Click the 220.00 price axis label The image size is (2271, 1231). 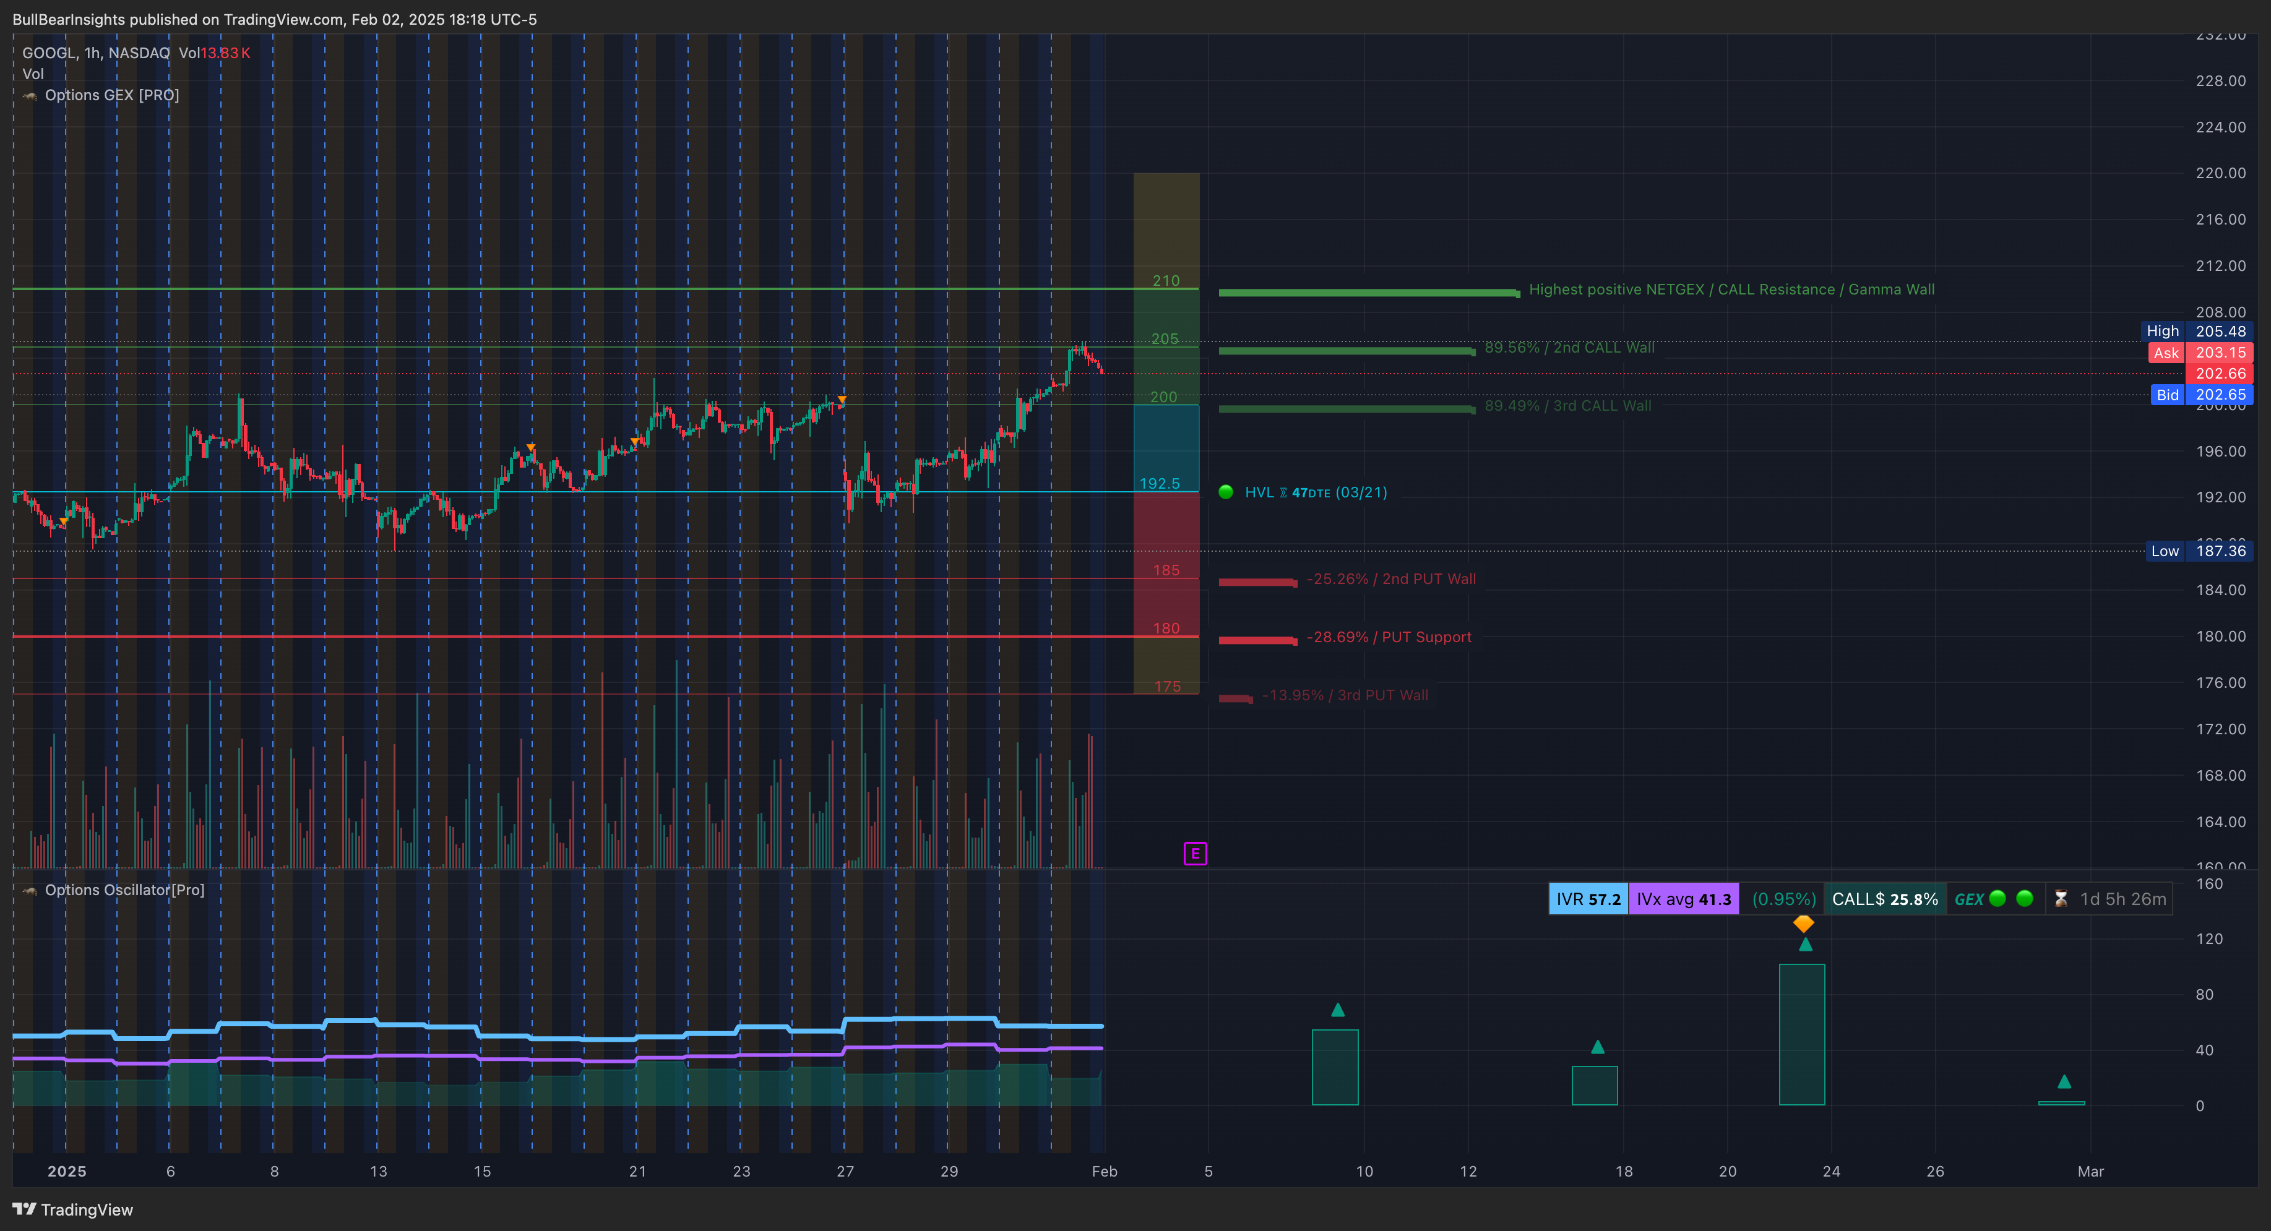tap(2221, 173)
